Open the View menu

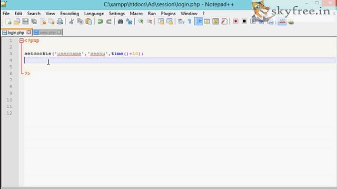tap(51, 14)
